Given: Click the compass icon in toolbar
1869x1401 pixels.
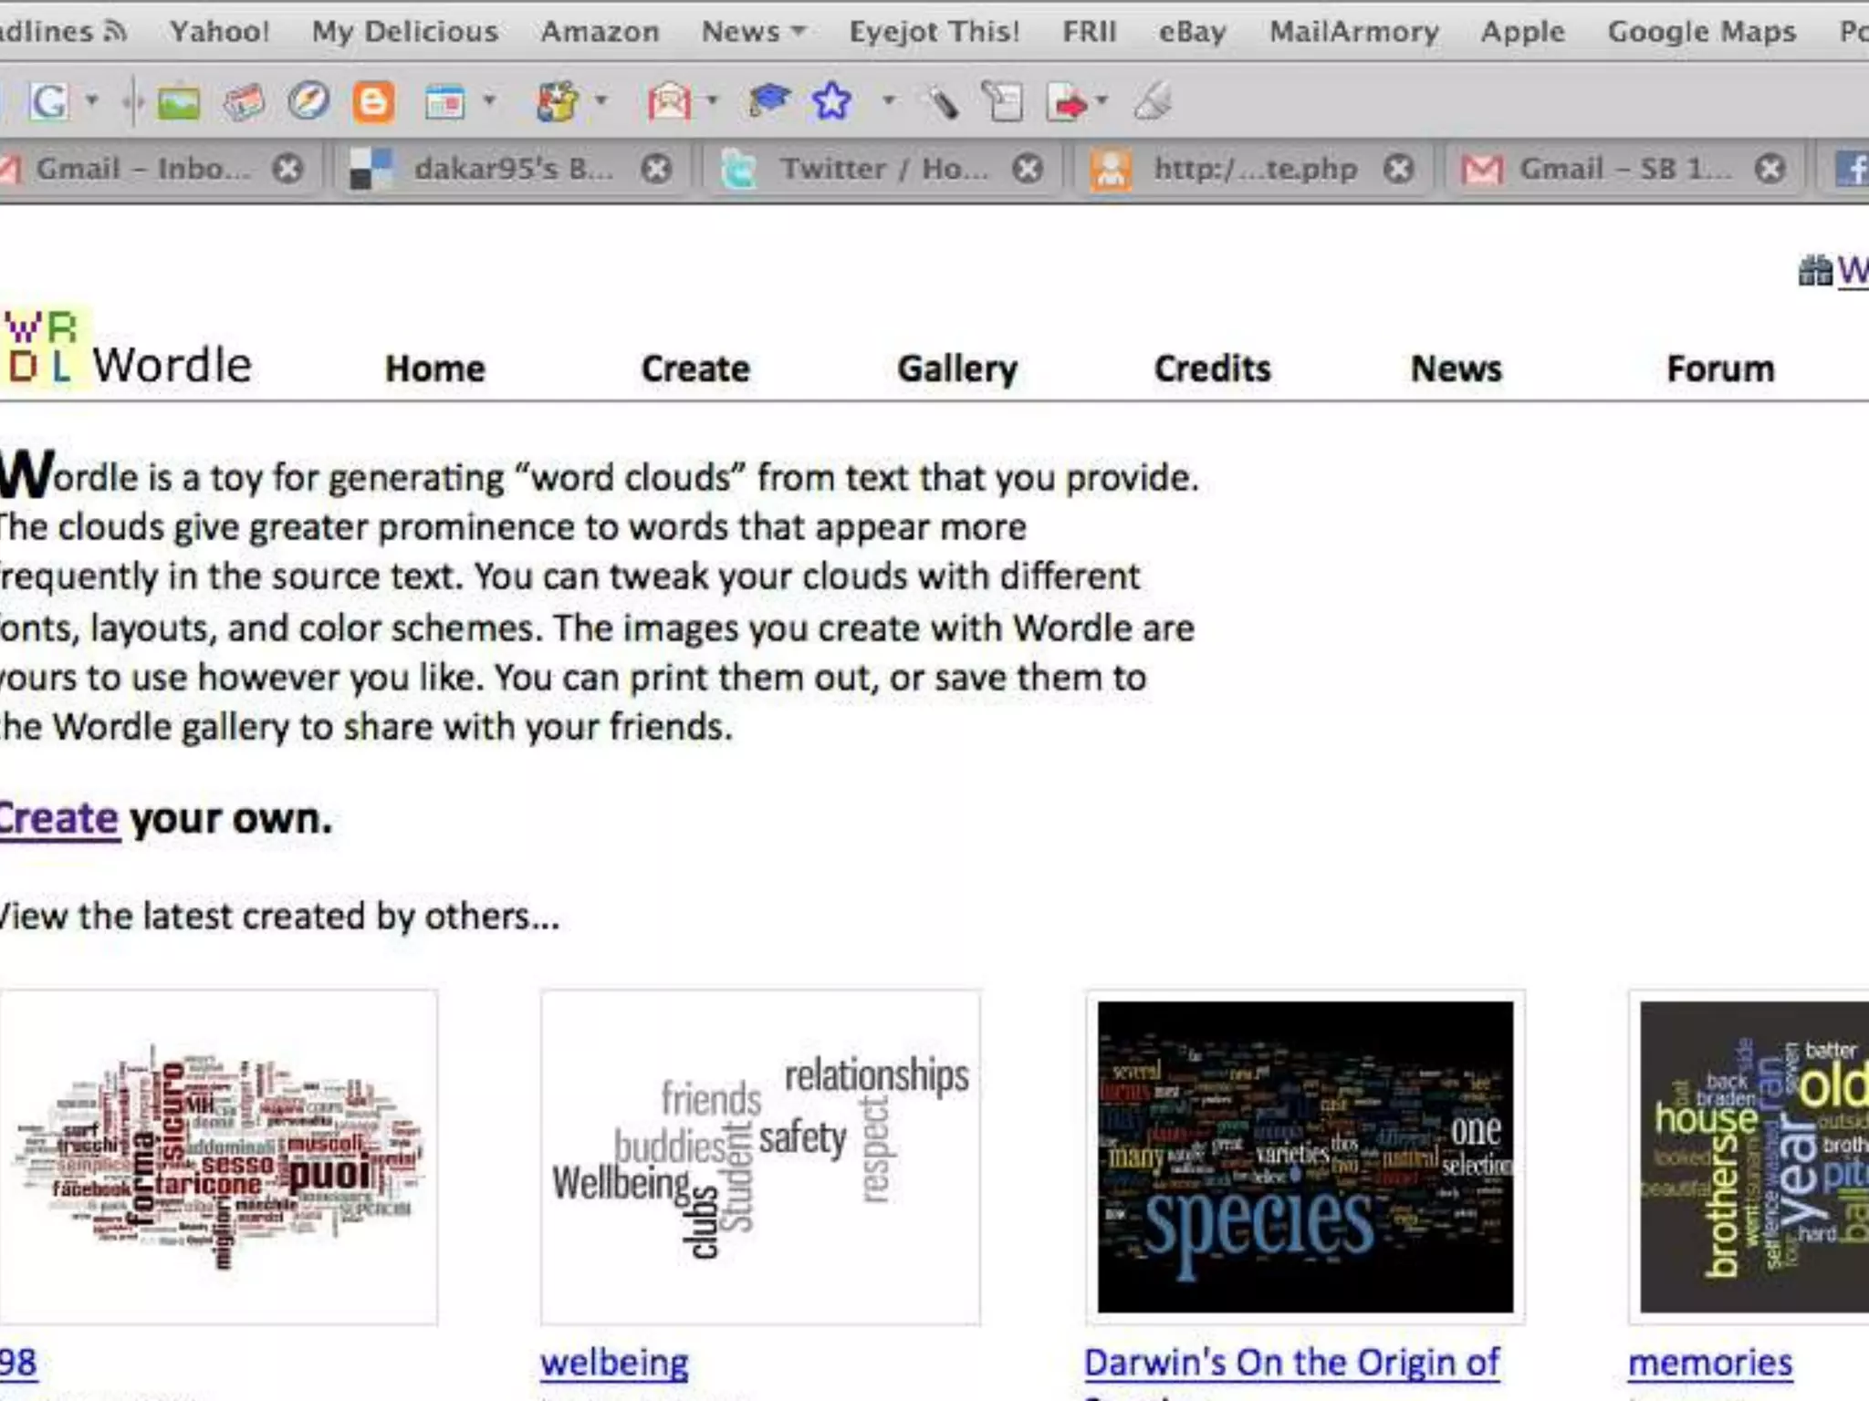Looking at the screenshot, I should (308, 101).
